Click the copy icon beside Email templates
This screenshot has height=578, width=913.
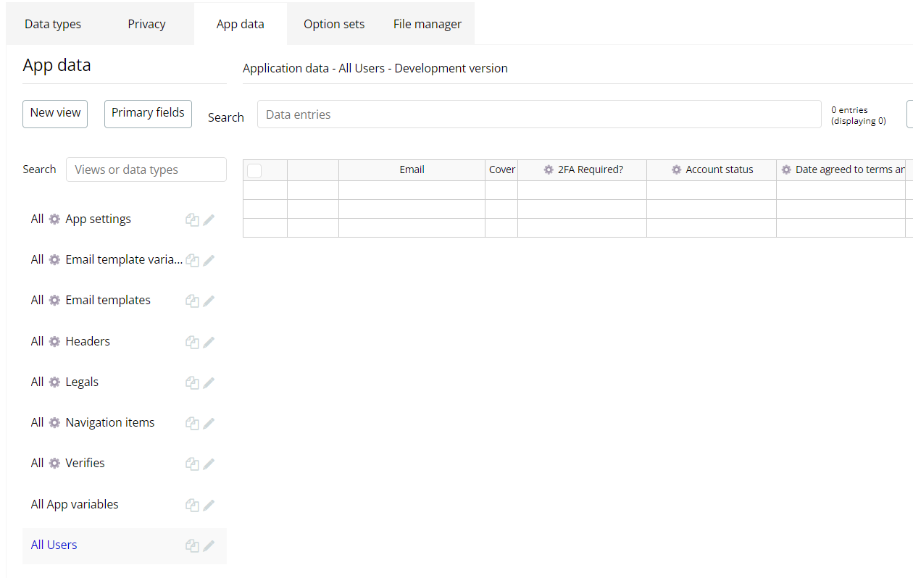tap(192, 301)
